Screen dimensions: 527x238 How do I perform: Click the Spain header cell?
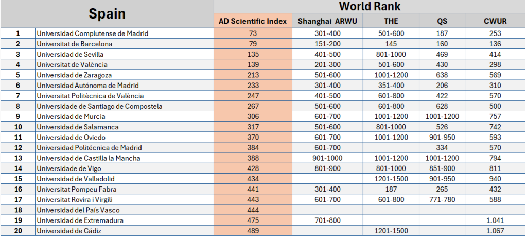[107, 14]
